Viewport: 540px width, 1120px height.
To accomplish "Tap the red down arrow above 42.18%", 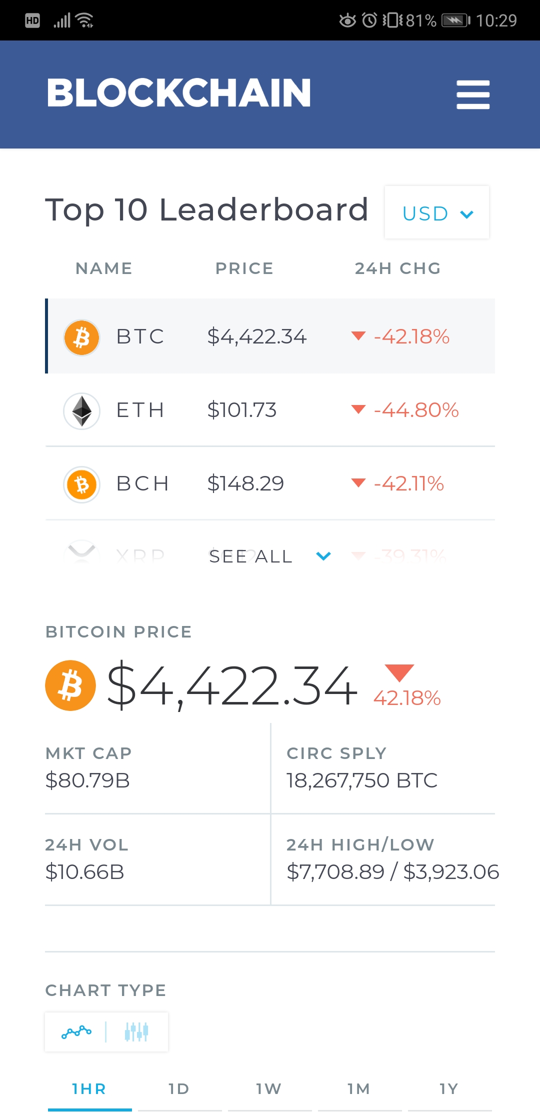I will tap(399, 673).
